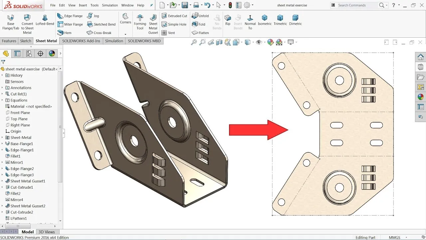The image size is (426, 240).
Task: Click Editing Part in the status bar
Action: click(365, 237)
